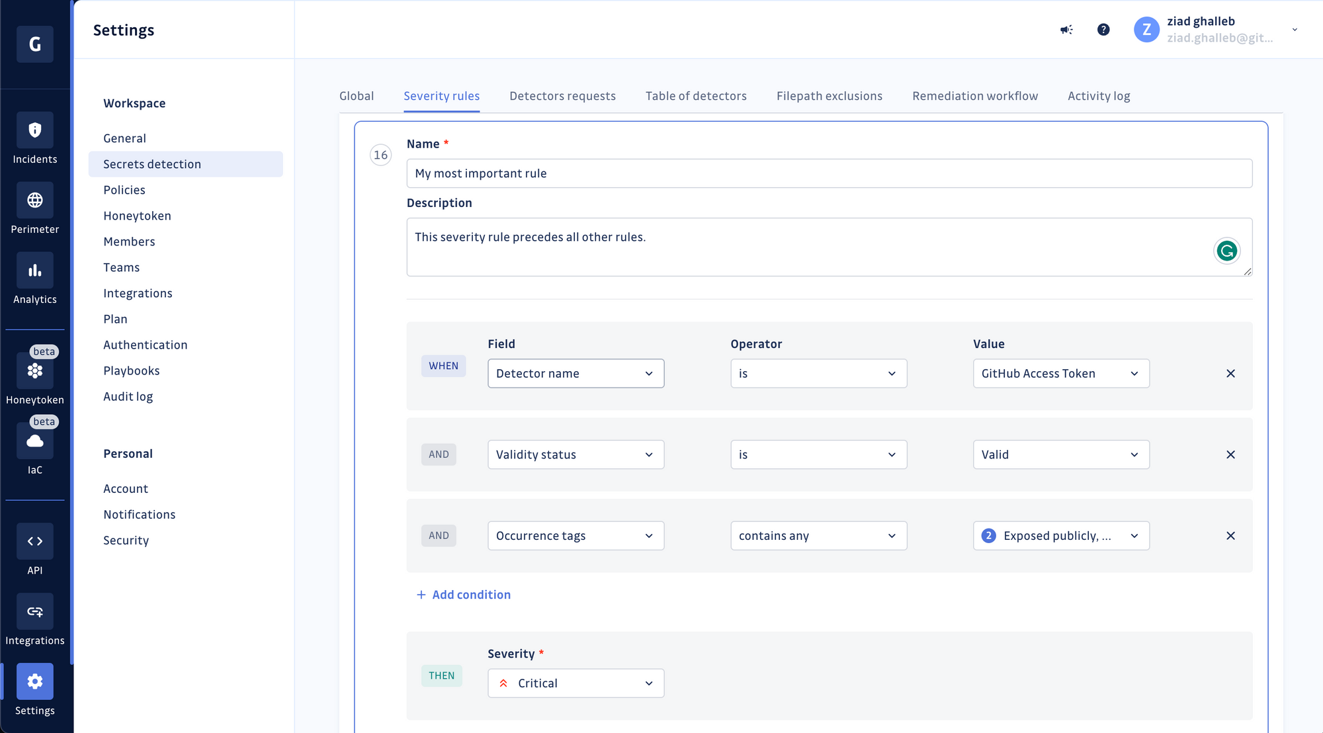Open the IaC cloud icon
Viewport: 1323px width, 733px height.
tap(35, 441)
